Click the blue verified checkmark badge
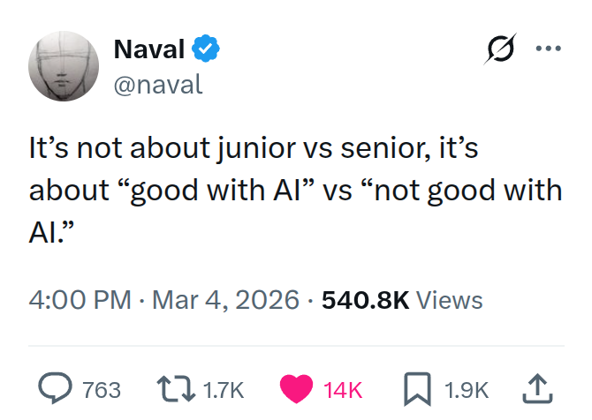This screenshot has width=592, height=420. click(206, 50)
